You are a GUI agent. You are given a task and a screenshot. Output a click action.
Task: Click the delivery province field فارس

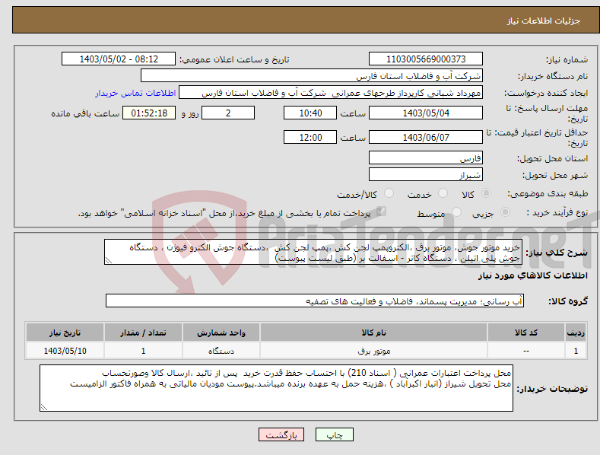426,157
